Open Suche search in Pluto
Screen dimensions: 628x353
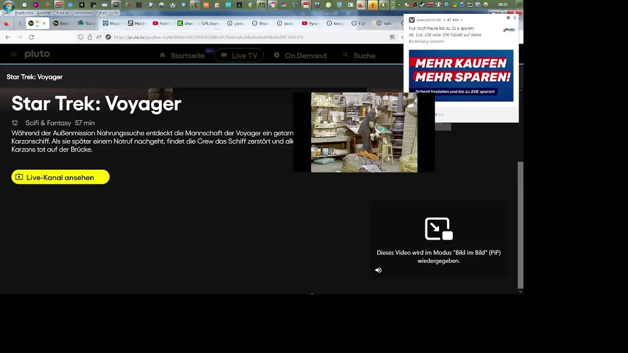[359, 55]
